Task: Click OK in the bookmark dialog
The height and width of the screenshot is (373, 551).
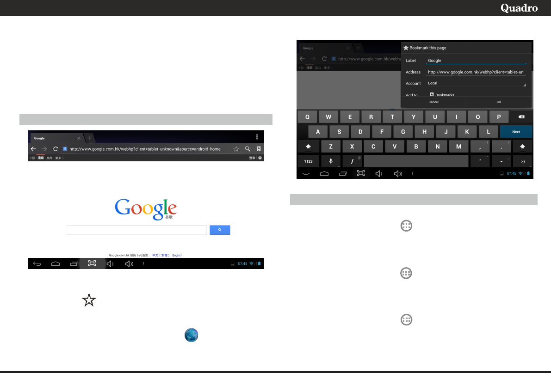Action: tap(499, 102)
